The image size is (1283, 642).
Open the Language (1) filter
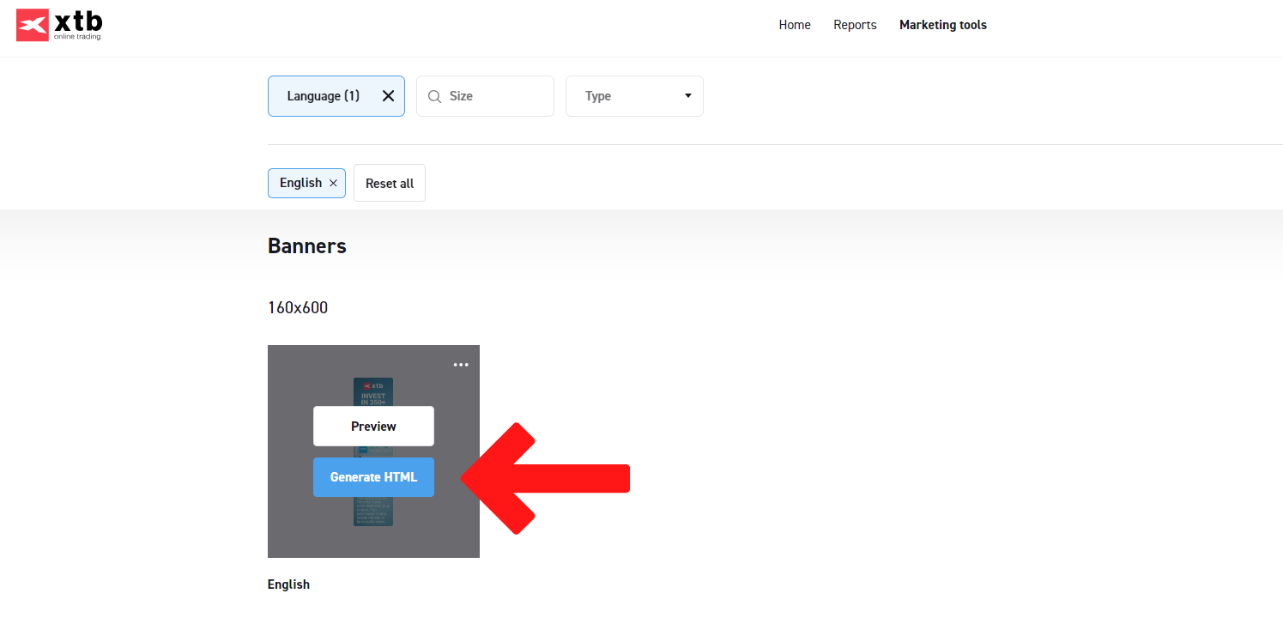(x=324, y=96)
